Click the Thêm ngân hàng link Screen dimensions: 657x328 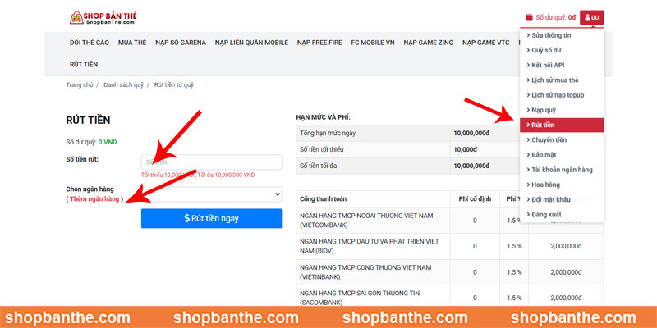(x=94, y=199)
